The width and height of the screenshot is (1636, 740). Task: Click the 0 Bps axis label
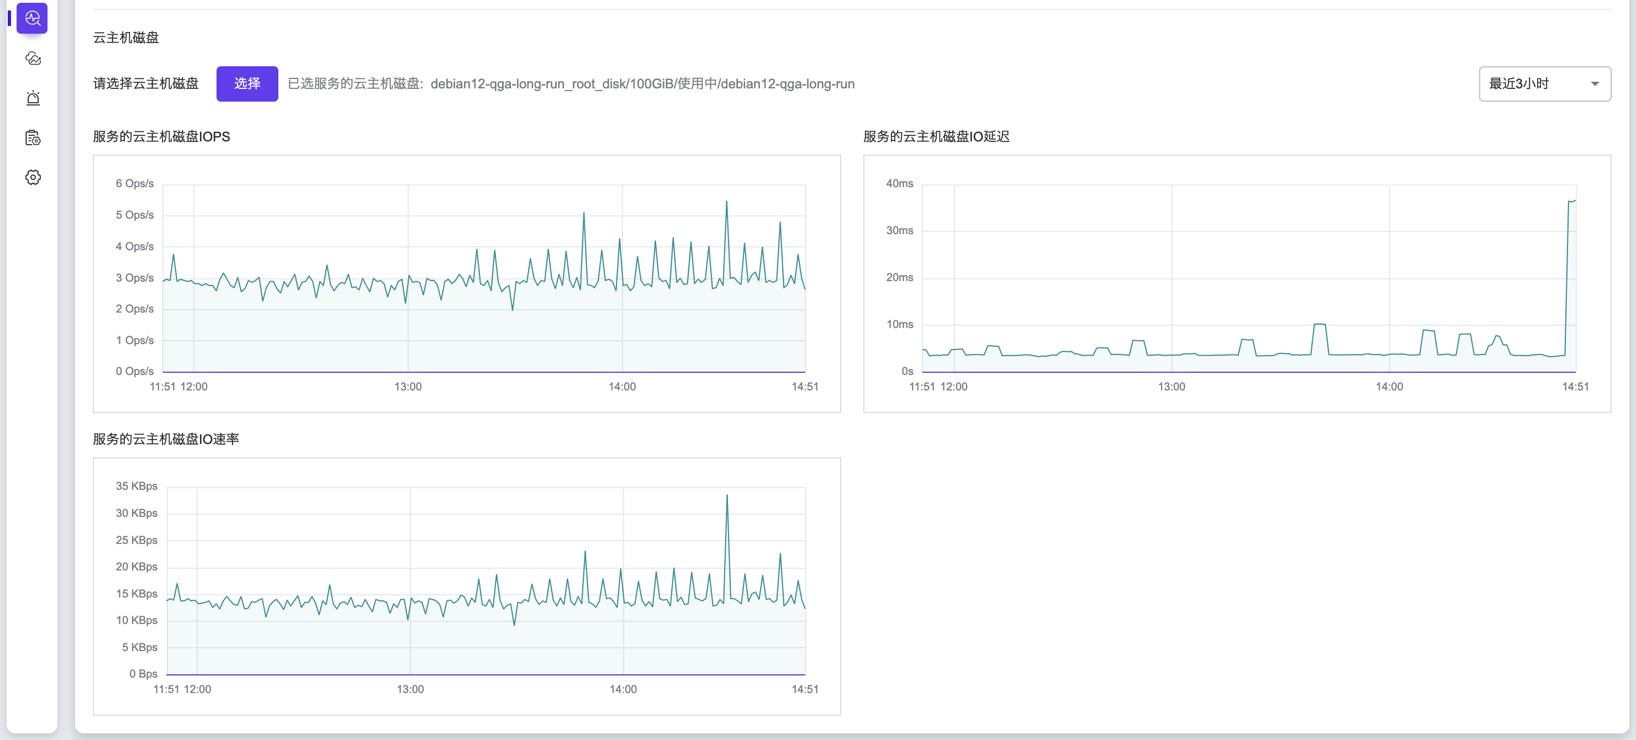click(144, 674)
